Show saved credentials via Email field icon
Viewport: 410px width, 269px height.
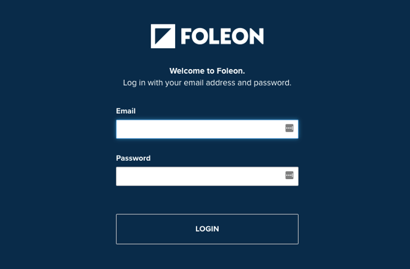click(290, 129)
